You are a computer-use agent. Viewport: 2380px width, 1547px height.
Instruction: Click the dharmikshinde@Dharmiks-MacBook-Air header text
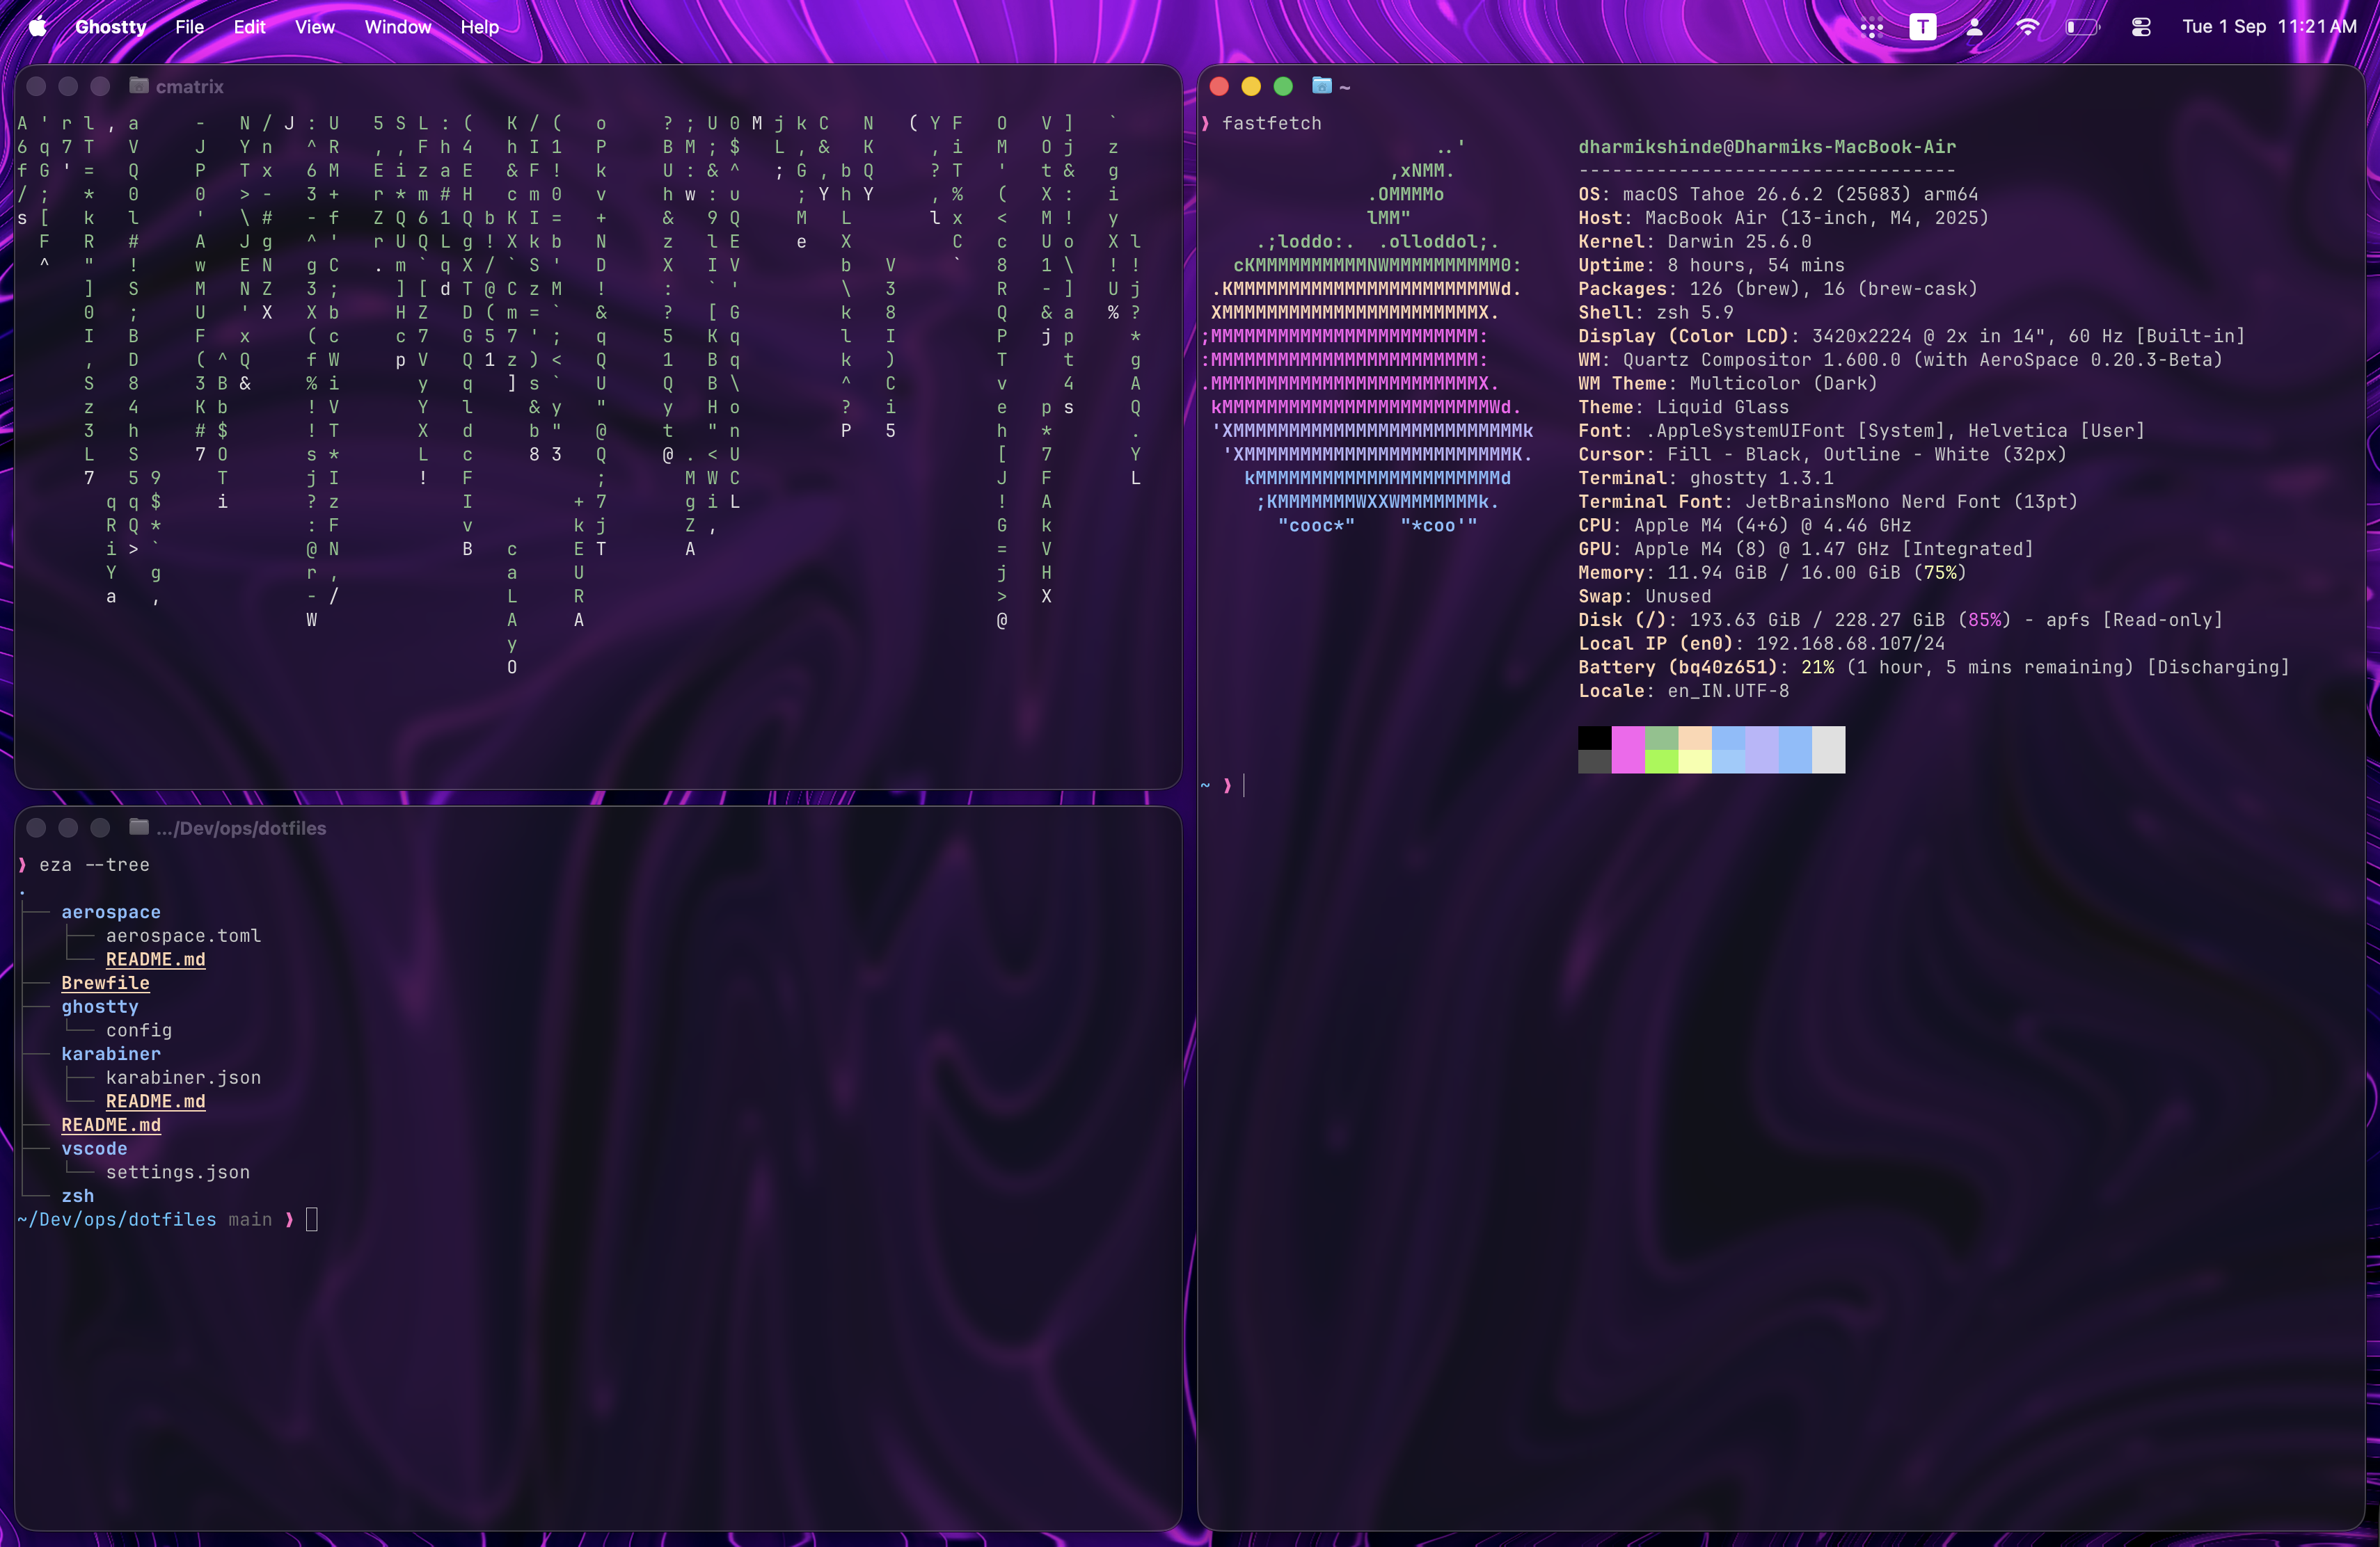(1767, 147)
